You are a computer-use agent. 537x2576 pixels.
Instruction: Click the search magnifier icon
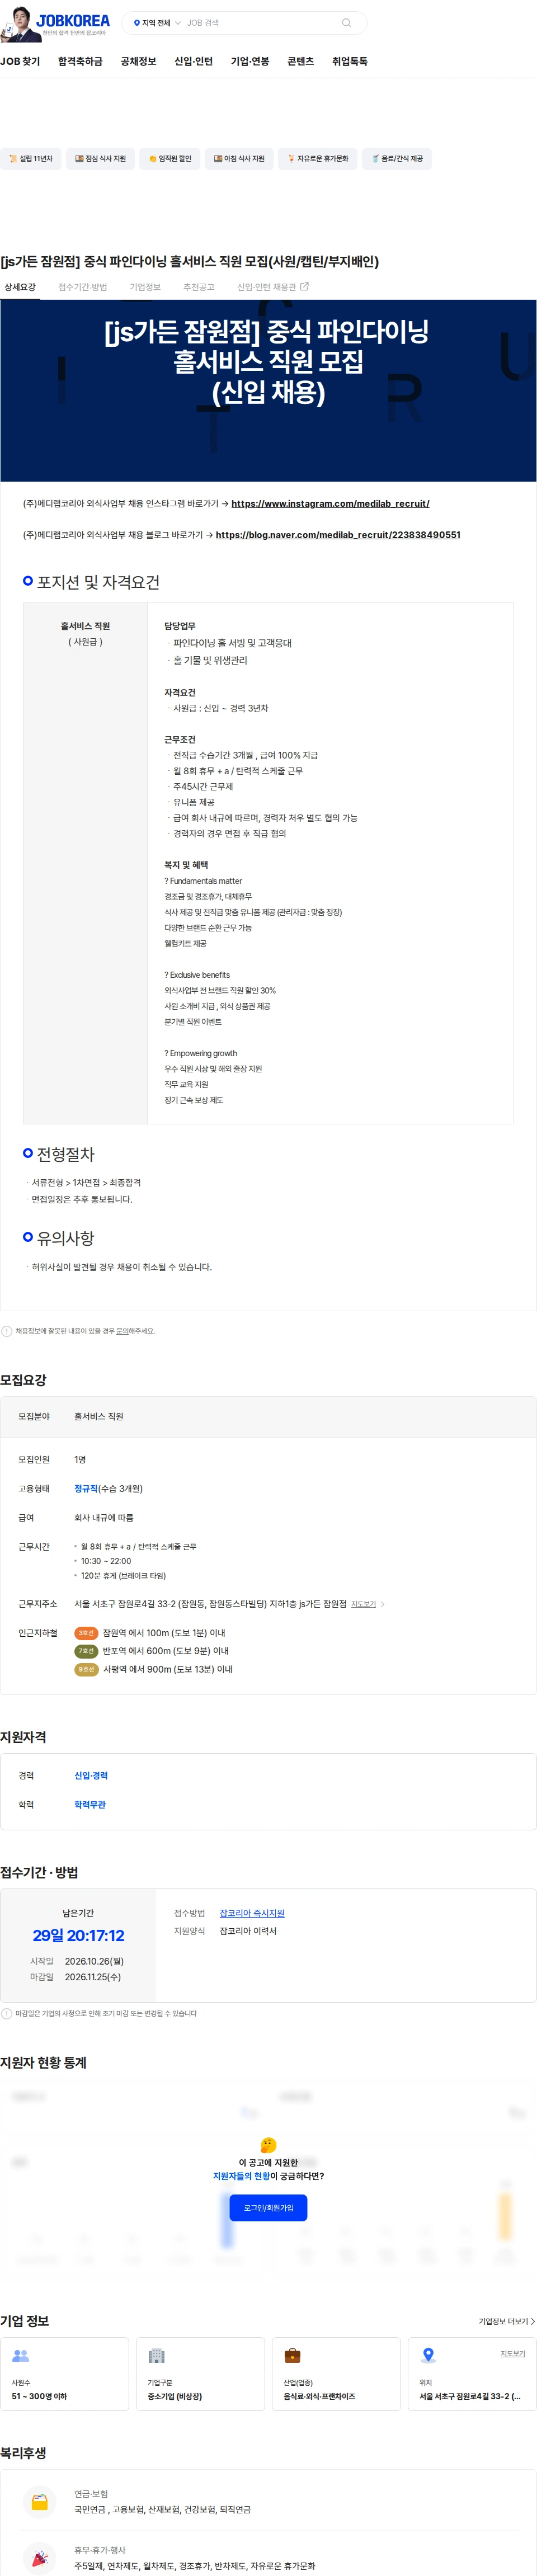pos(347,23)
